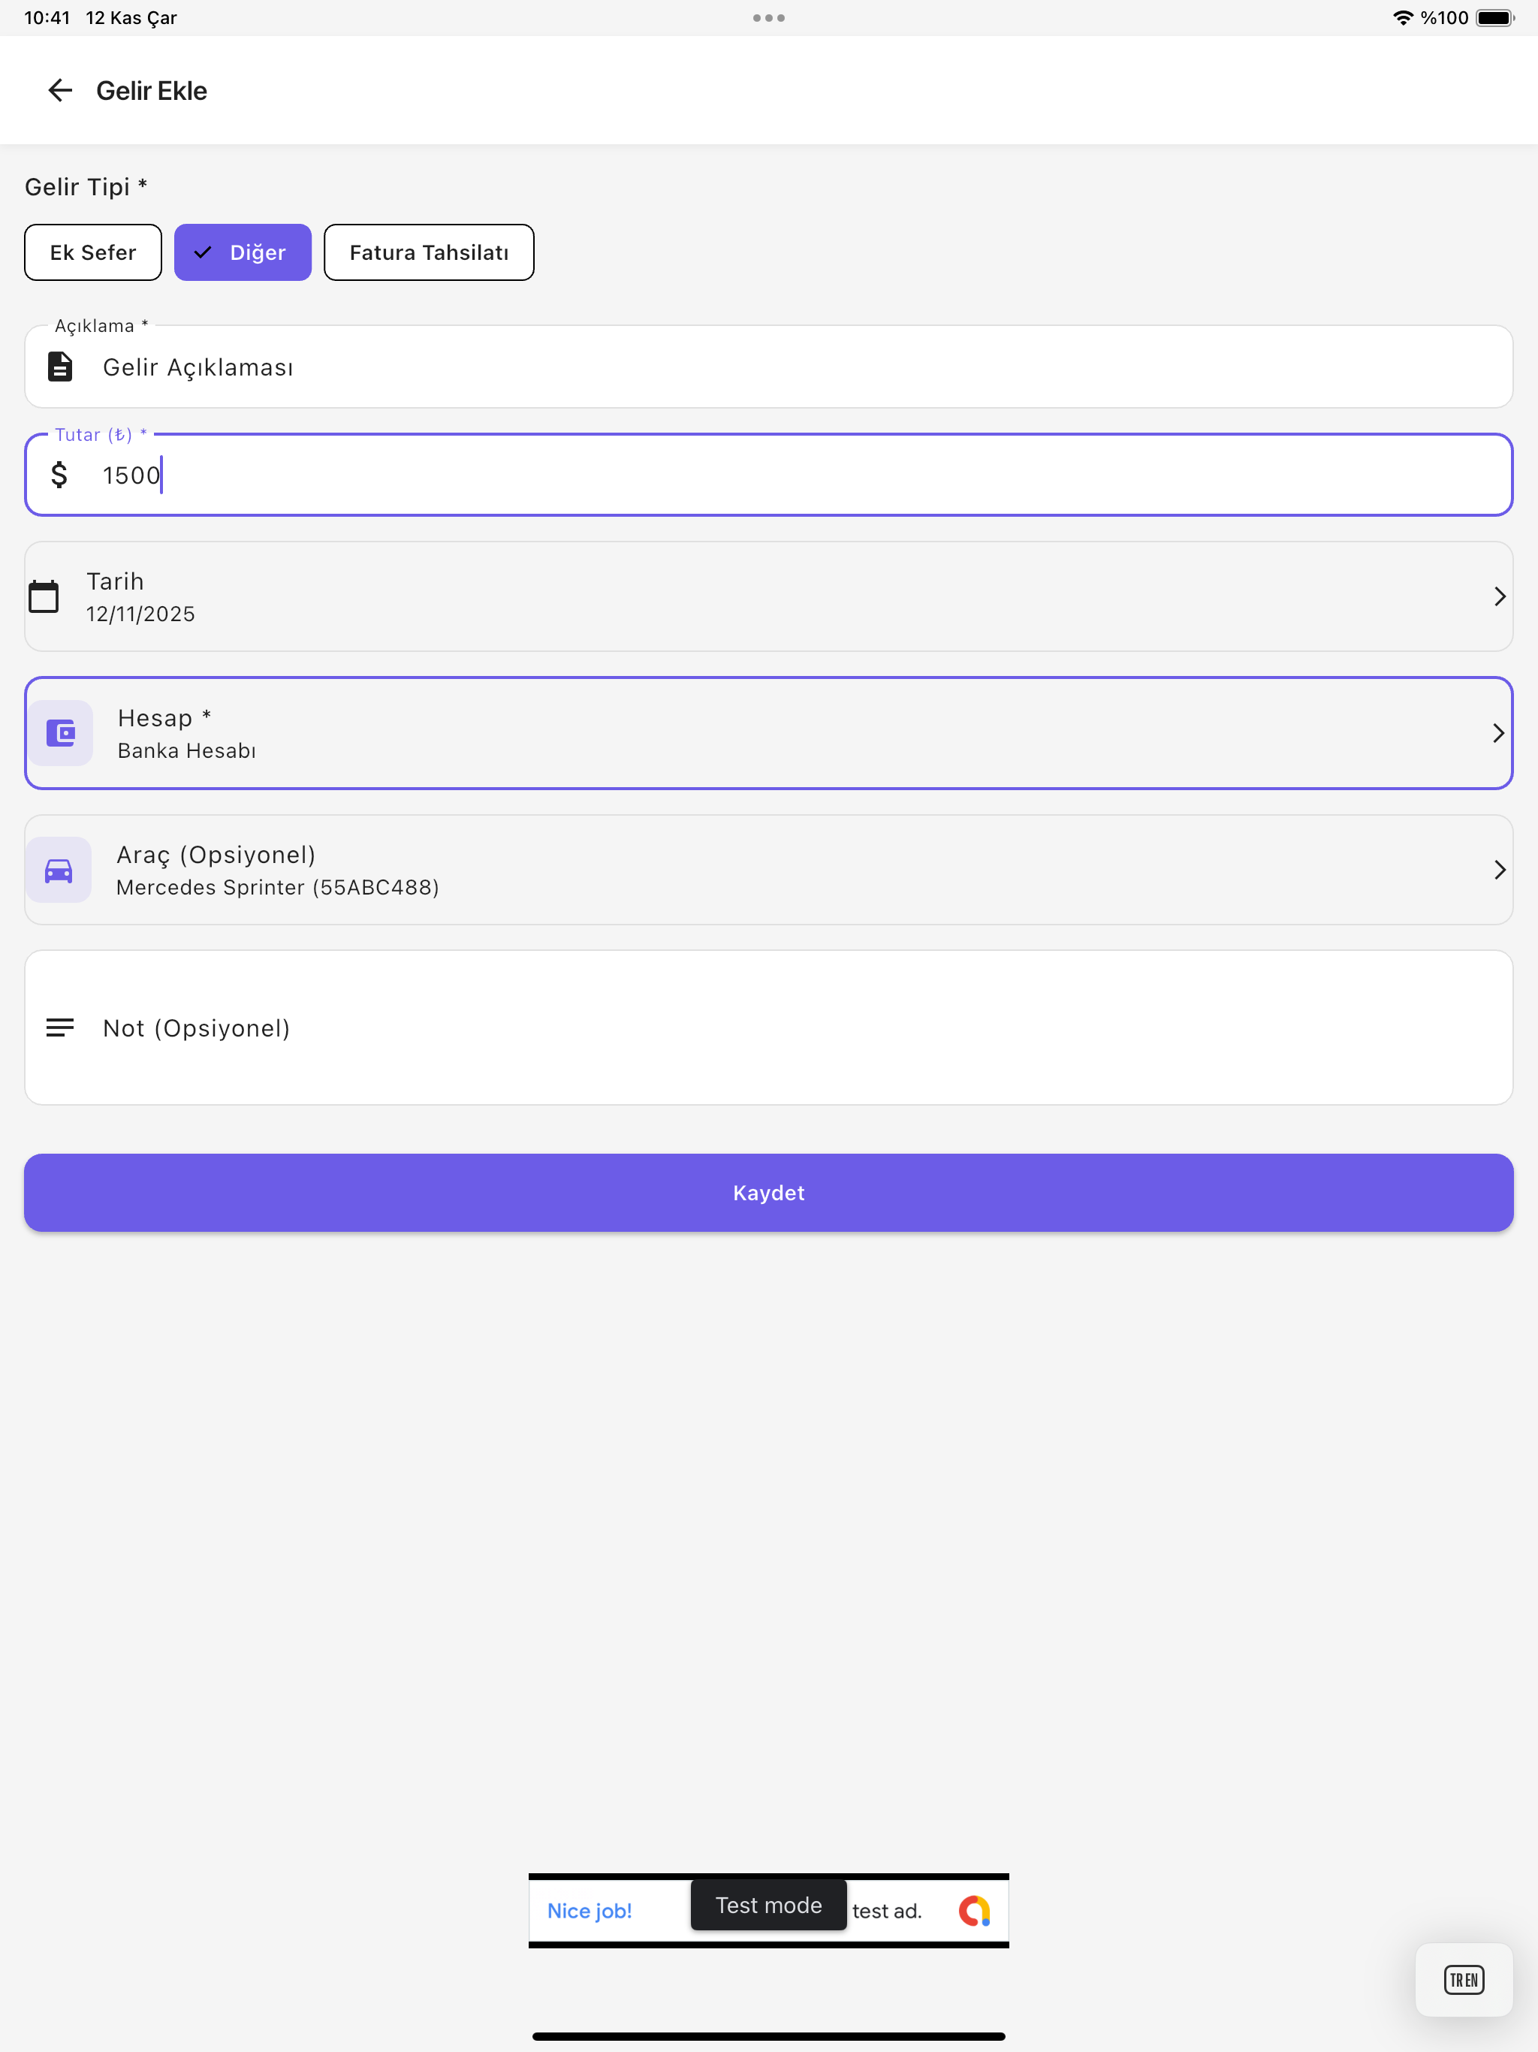Click the dollar sign icon in Tutar field
The image size is (1538, 2052).
click(59, 475)
